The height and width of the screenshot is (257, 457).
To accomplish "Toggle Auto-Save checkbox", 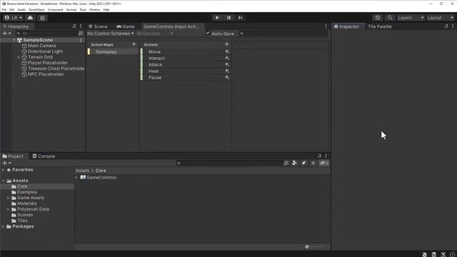I will coord(208,34).
